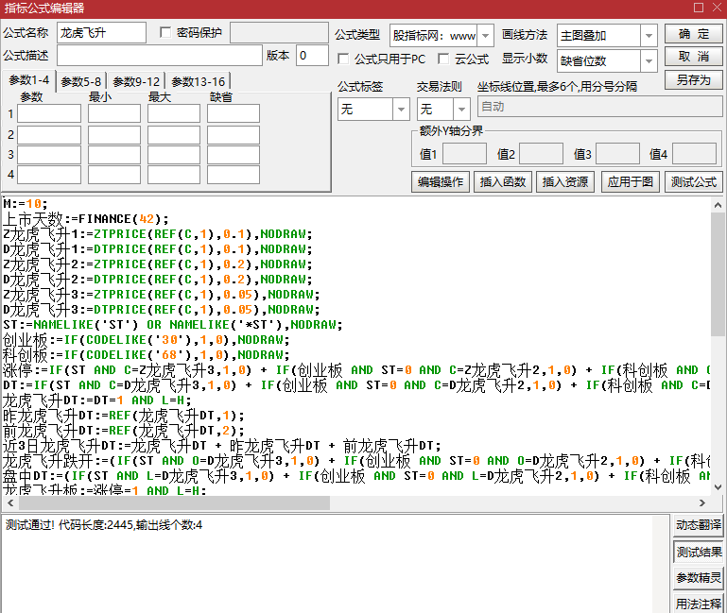Open the 用法注释 panel

pos(699,604)
